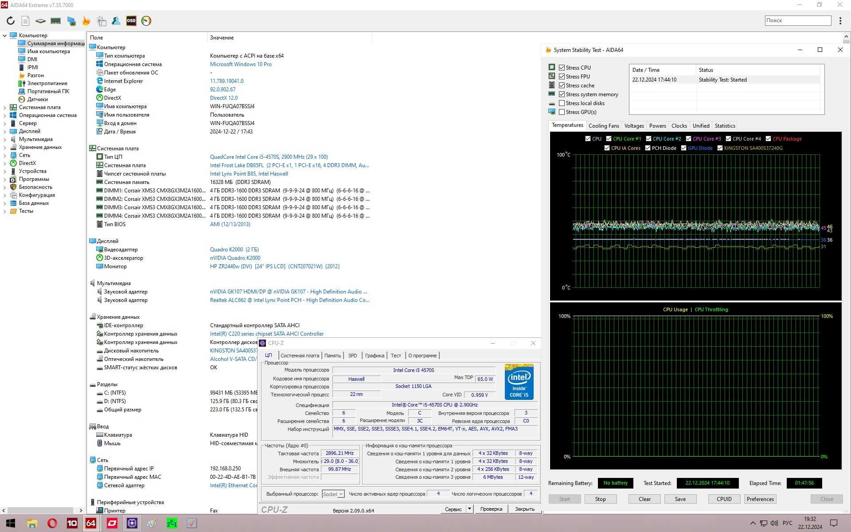
Task: Open Windows Start menu
Action: 11,523
